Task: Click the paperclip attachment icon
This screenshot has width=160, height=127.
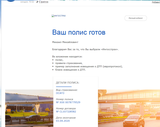Action: pyautogui.click(x=37, y=2)
